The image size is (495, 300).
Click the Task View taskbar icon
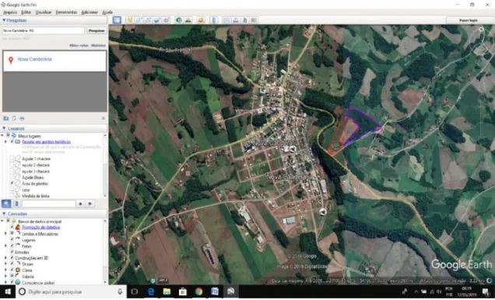(x=135, y=291)
